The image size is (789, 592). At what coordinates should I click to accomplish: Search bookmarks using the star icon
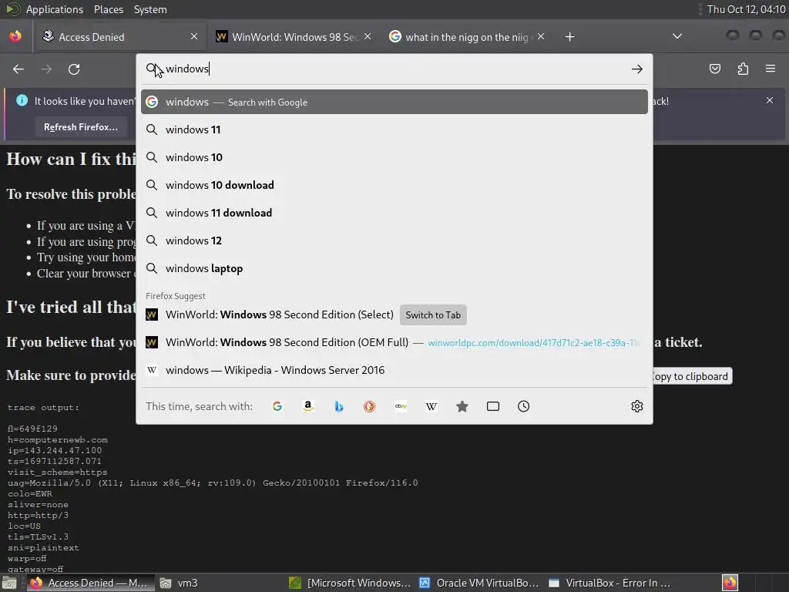pos(462,406)
